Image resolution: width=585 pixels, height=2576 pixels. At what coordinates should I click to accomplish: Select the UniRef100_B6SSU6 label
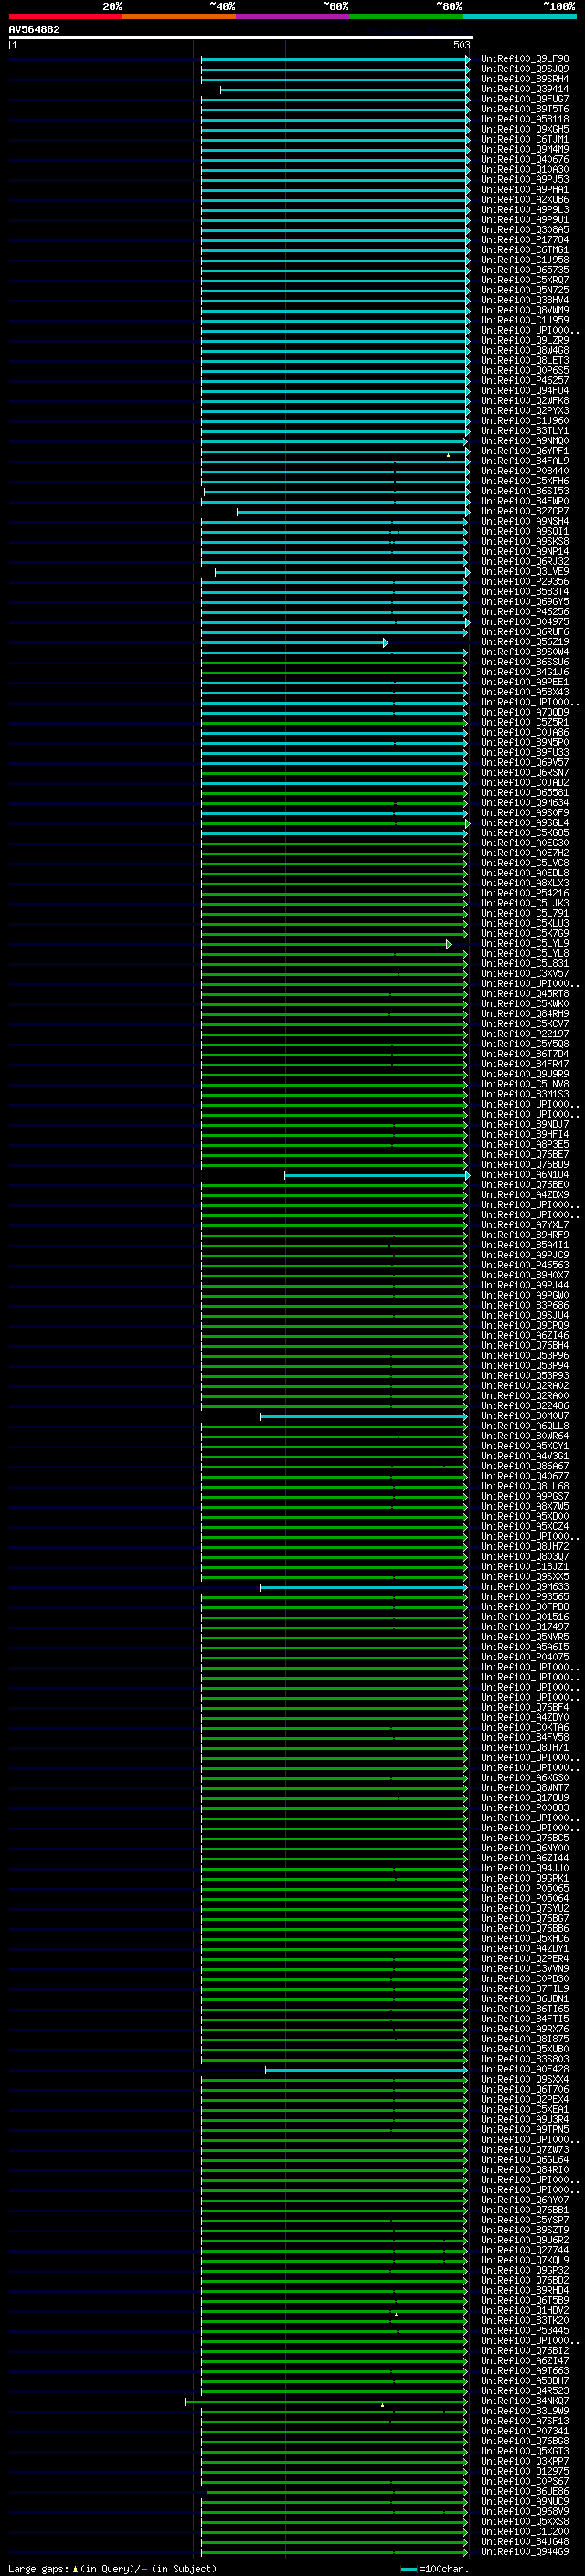(x=525, y=662)
